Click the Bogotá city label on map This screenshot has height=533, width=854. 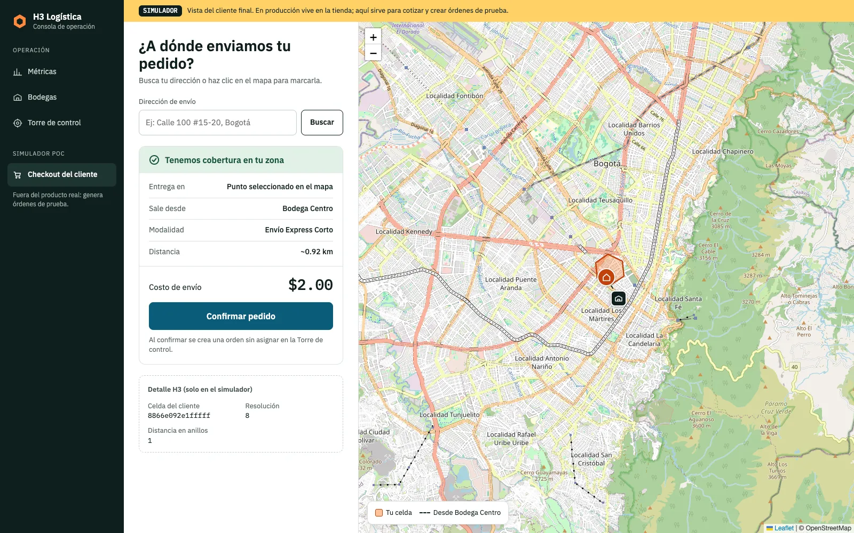point(607,164)
